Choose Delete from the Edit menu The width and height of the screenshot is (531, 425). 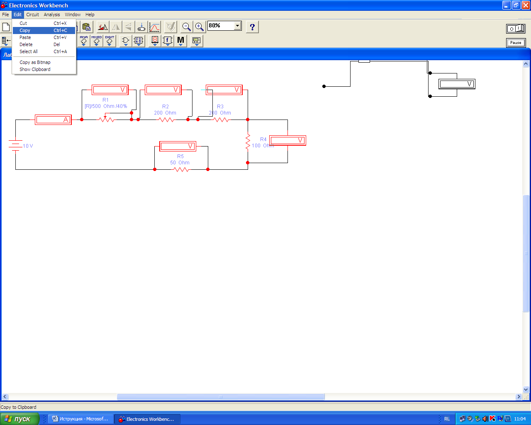(x=44, y=44)
